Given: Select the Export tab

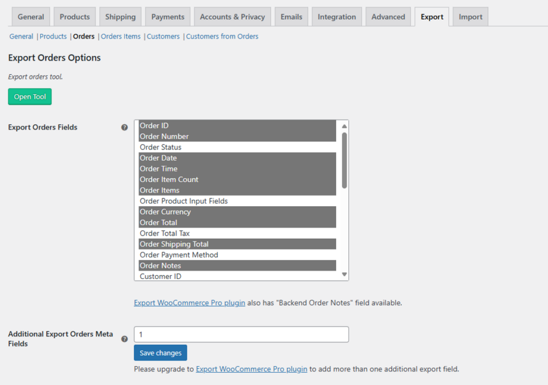Looking at the screenshot, I should coord(432,17).
